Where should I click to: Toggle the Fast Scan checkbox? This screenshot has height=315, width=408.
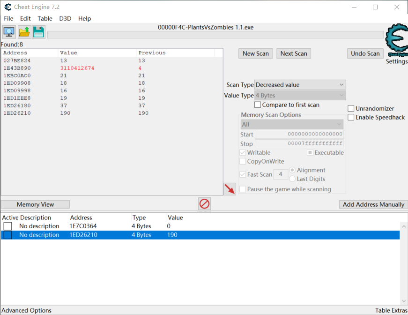click(243, 174)
